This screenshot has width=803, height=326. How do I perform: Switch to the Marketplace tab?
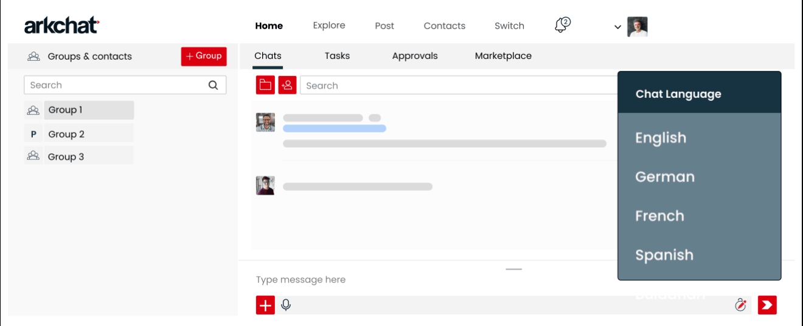[503, 56]
